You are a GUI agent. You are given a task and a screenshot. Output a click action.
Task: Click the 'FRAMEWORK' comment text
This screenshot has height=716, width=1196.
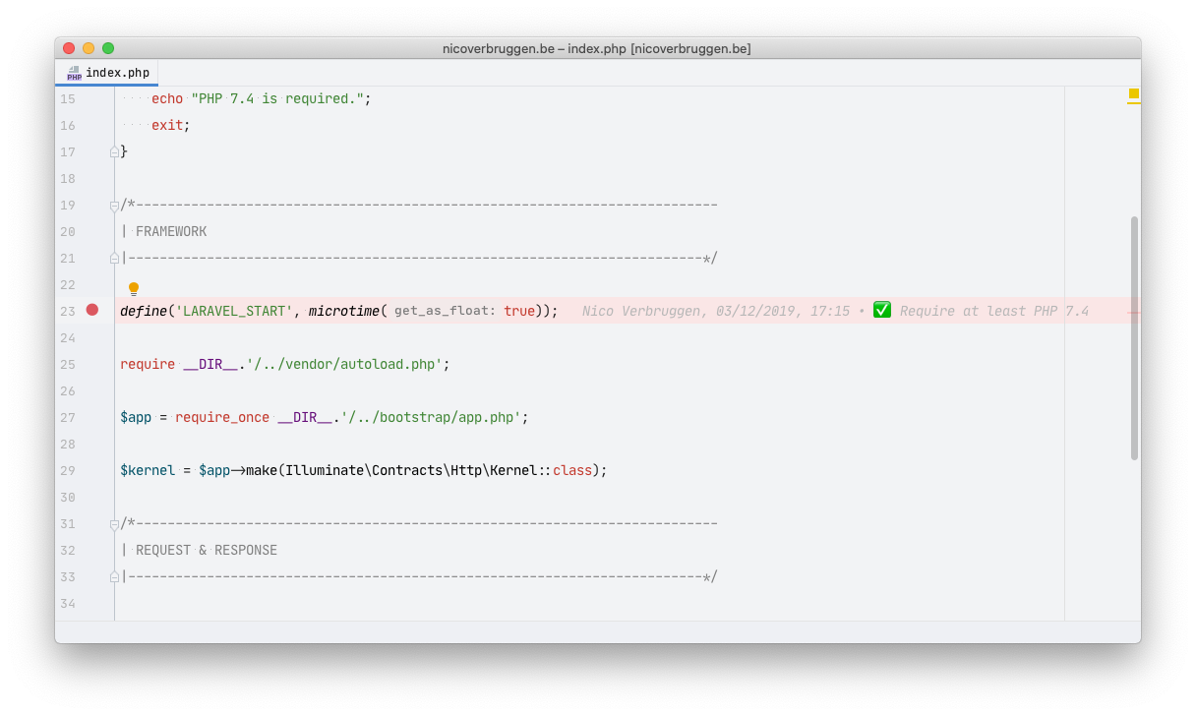(171, 231)
